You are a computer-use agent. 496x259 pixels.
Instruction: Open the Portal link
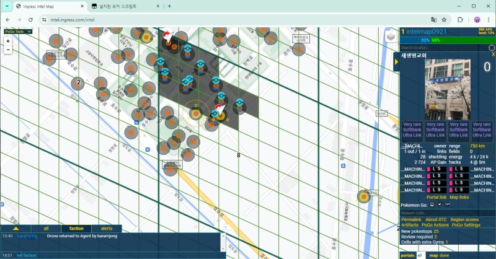tap(436, 197)
